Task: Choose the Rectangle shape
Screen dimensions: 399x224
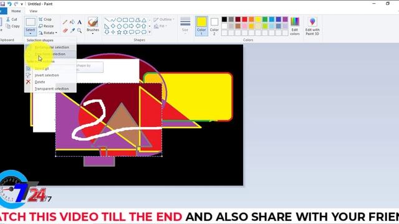Action: [x=125, y=20]
